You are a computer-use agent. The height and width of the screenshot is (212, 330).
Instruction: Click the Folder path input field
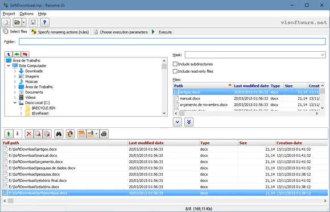172,41
